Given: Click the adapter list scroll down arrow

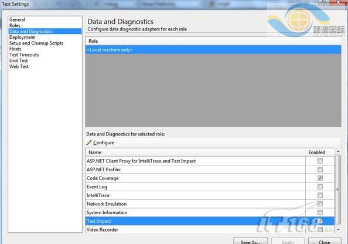Looking at the screenshot, I should [x=338, y=229].
